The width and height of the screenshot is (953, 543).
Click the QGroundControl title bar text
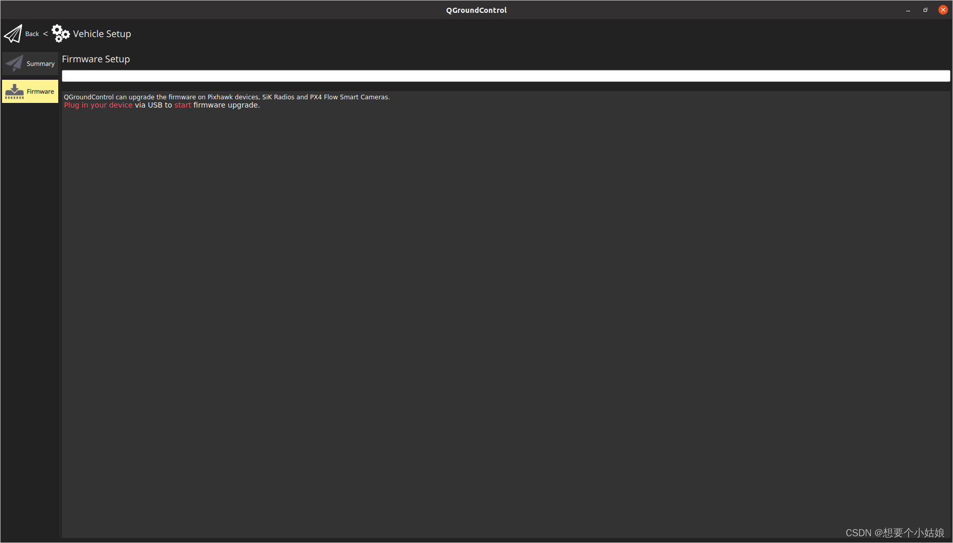click(x=476, y=10)
